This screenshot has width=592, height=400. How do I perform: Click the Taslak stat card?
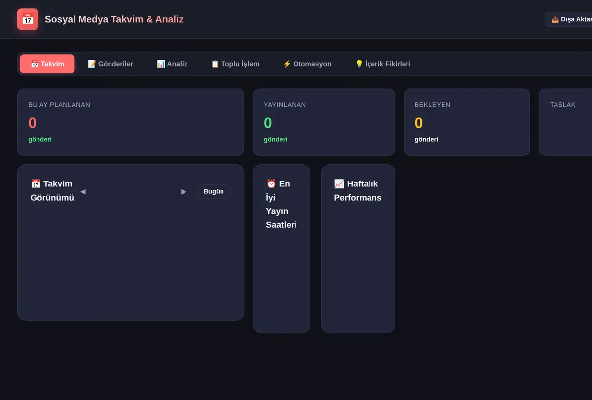pyautogui.click(x=565, y=122)
